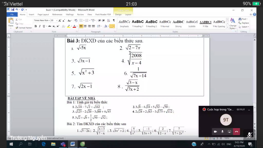Toggle show paragraph marks
The height and width of the screenshot is (148, 263).
pos(114,21)
